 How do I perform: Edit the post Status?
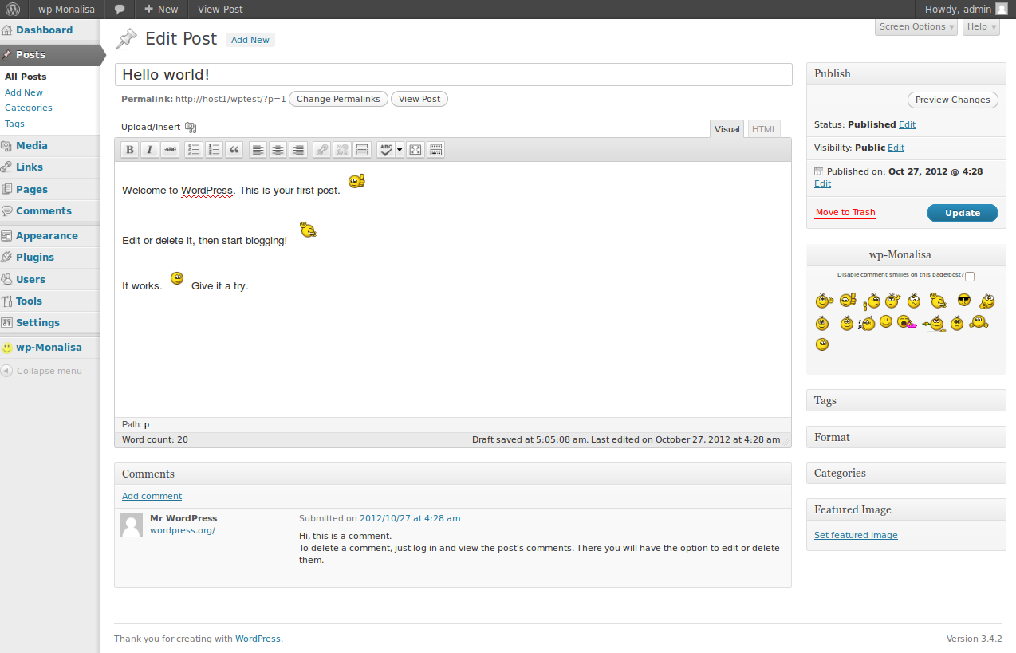pos(907,124)
